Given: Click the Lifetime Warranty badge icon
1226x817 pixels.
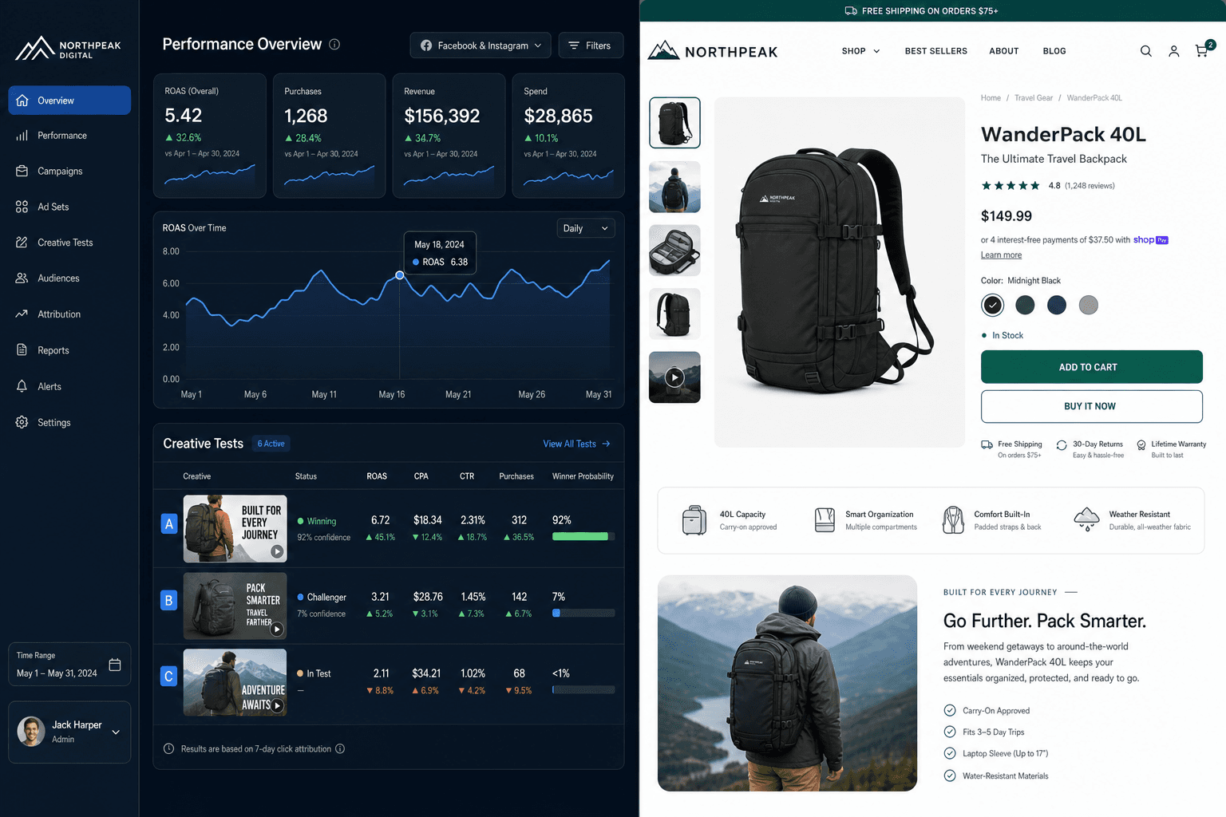Looking at the screenshot, I should click(x=1141, y=445).
